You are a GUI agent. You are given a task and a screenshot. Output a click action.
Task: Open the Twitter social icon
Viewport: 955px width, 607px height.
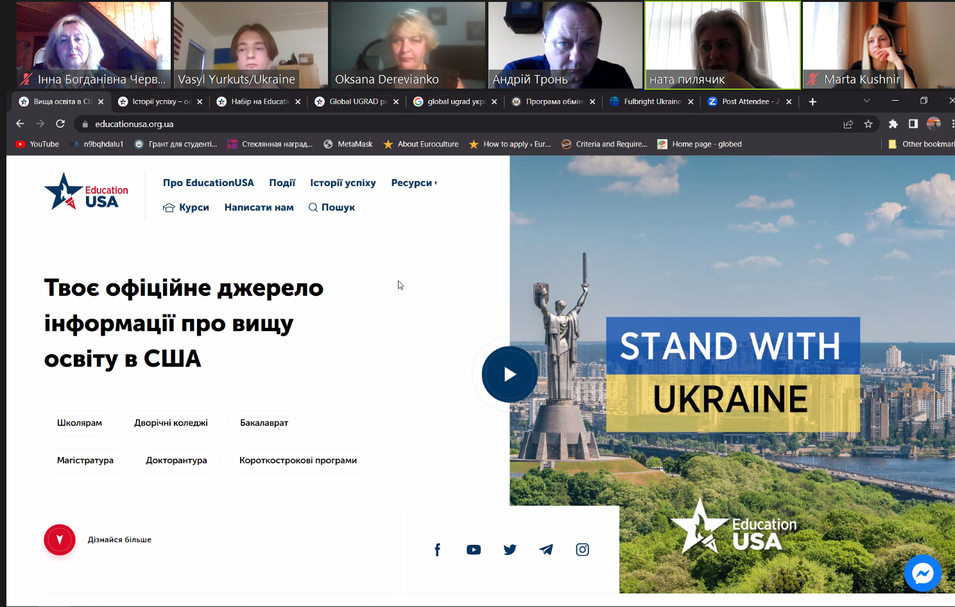click(510, 550)
